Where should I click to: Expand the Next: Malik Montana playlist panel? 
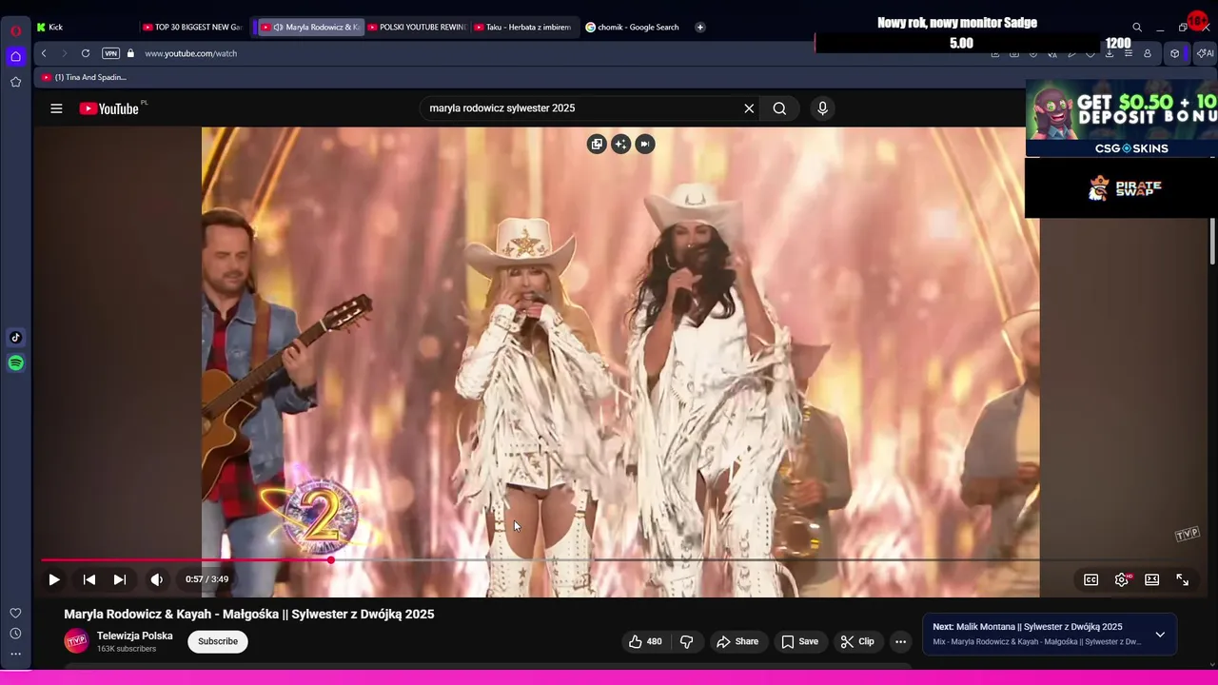click(x=1160, y=635)
